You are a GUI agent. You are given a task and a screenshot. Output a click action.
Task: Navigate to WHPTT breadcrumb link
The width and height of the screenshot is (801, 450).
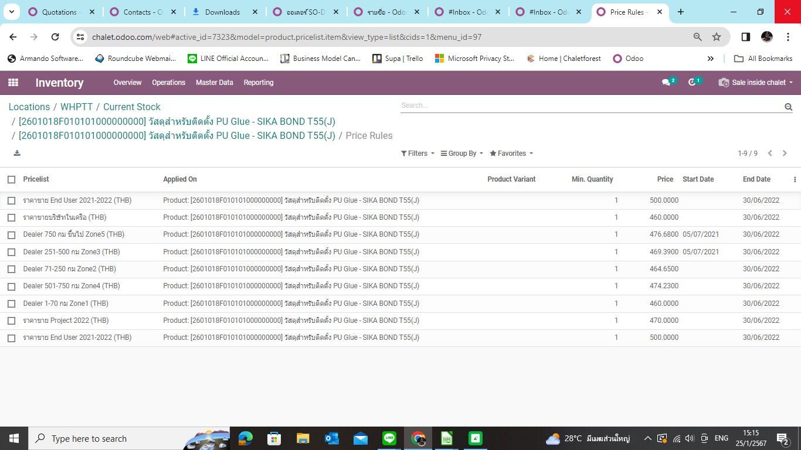click(76, 107)
